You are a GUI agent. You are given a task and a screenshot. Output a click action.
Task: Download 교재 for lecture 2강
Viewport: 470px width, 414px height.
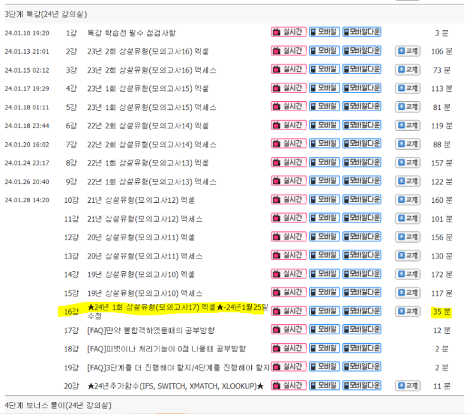point(407,51)
